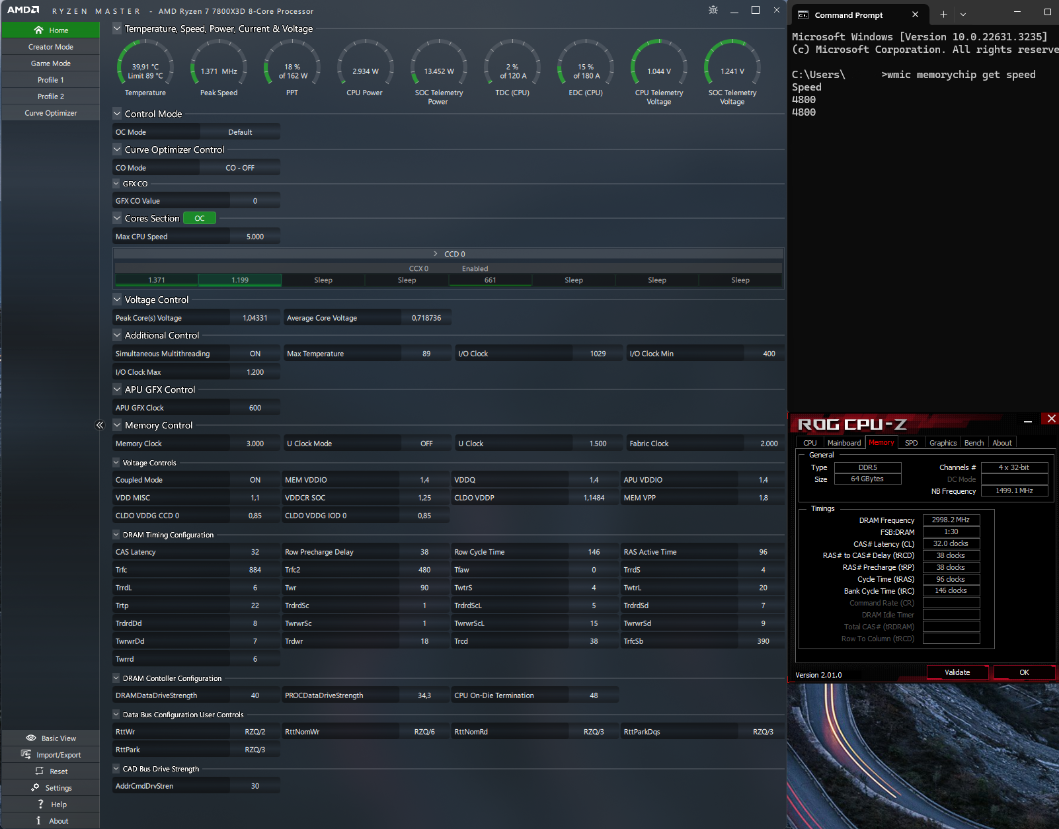This screenshot has width=1059, height=829.
Task: Click the Validate button in CPU-Z
Action: (x=957, y=672)
